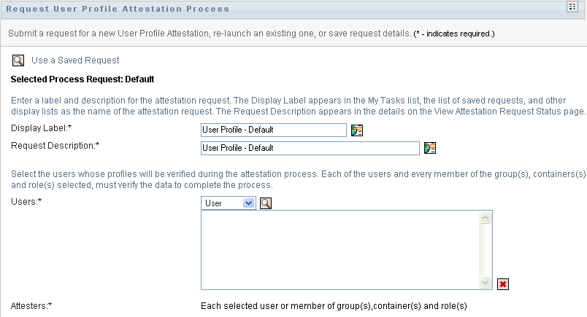Click the Users list scroll up arrow
The image size is (587, 317).
pos(486,218)
